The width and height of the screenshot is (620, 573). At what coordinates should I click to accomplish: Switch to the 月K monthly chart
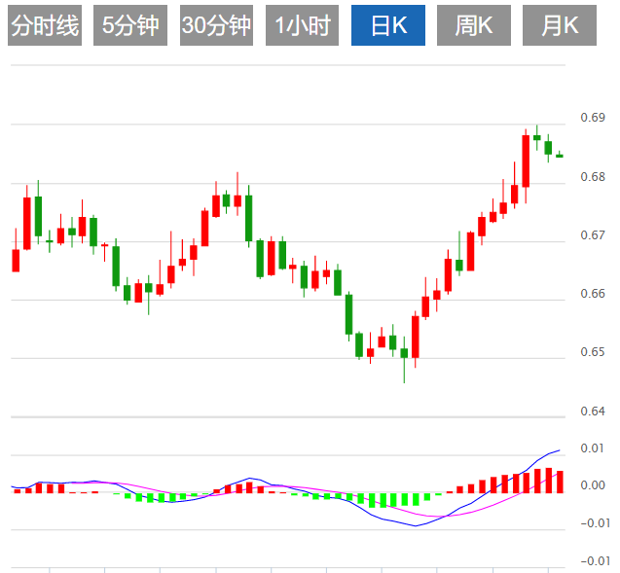point(560,25)
